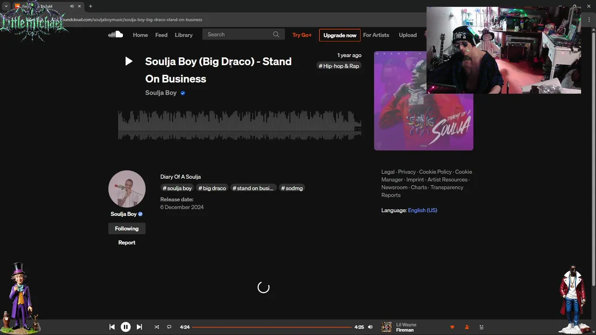Viewport: 596px width, 335px height.
Task: Click the follow artist icon in player
Action: 467,327
